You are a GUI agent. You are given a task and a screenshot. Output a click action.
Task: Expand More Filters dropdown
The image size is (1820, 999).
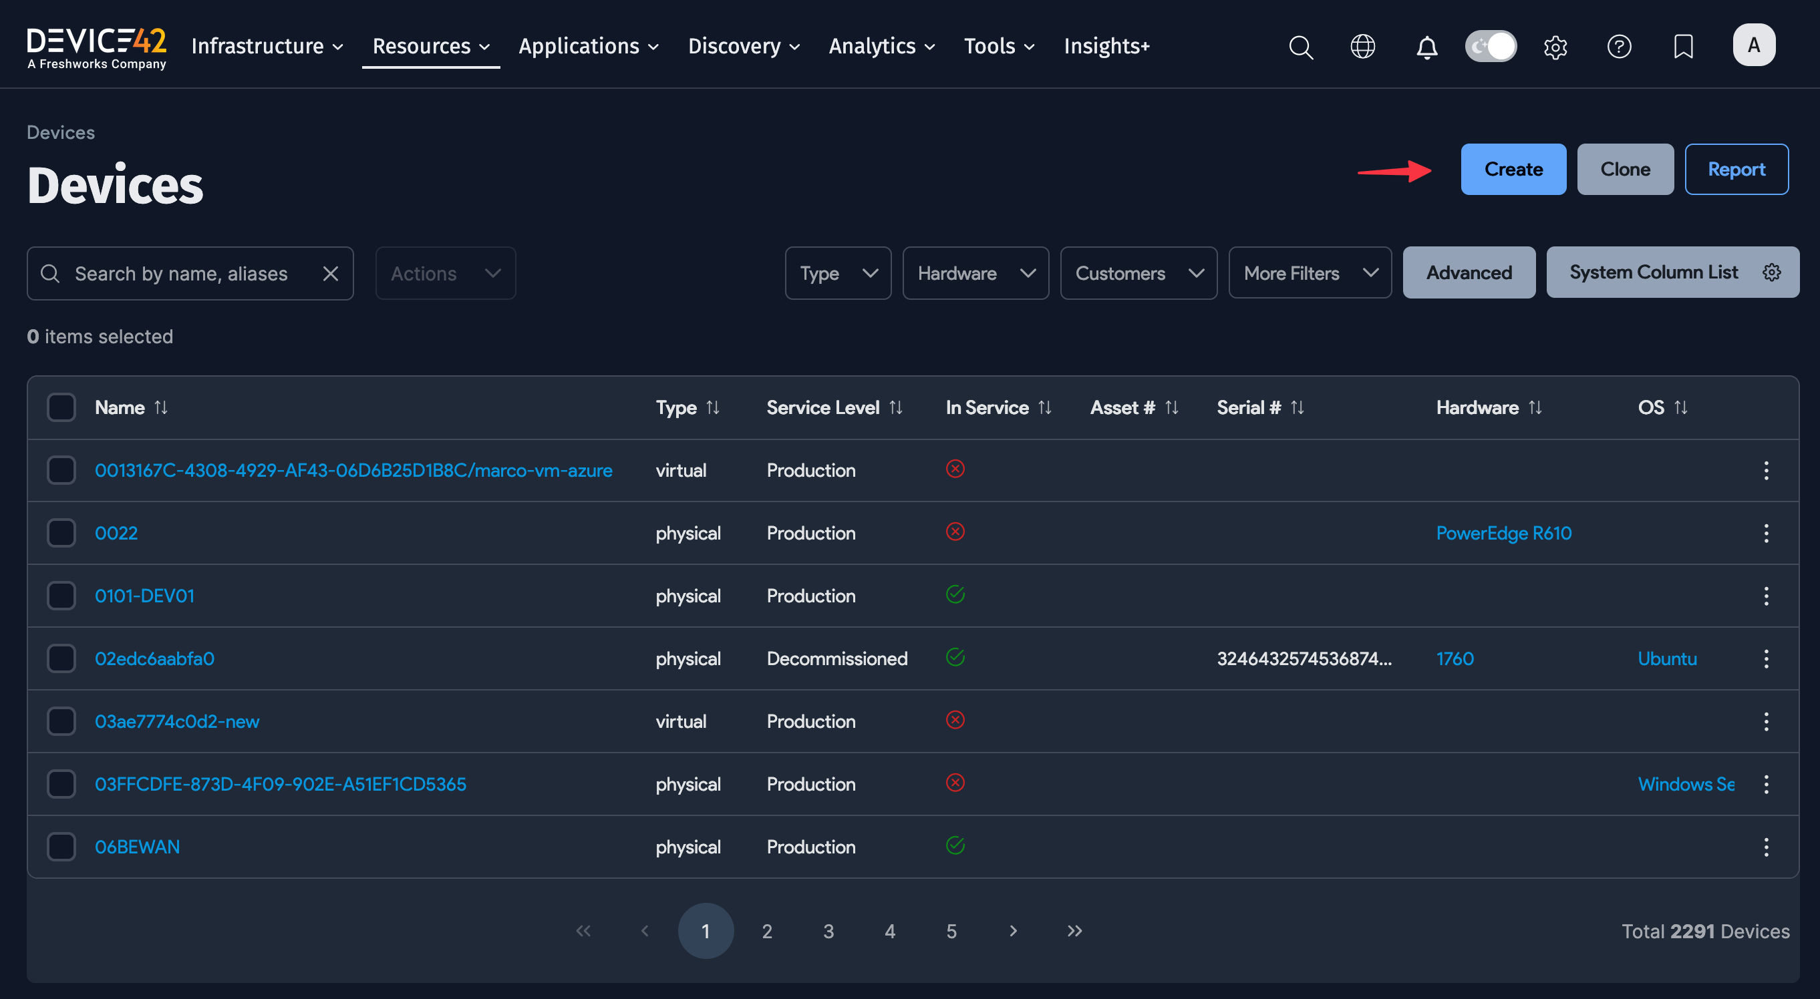1309,273
